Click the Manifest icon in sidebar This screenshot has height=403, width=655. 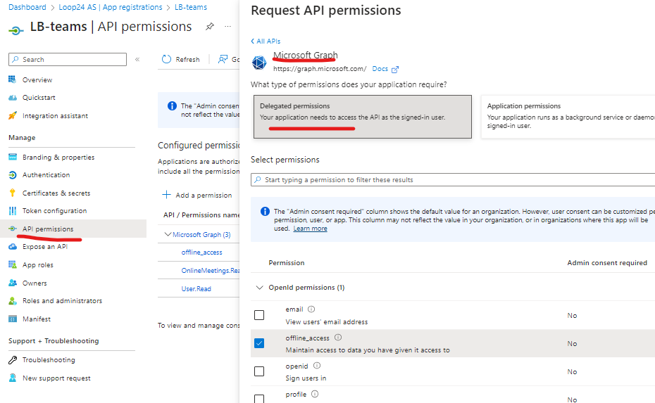point(13,319)
